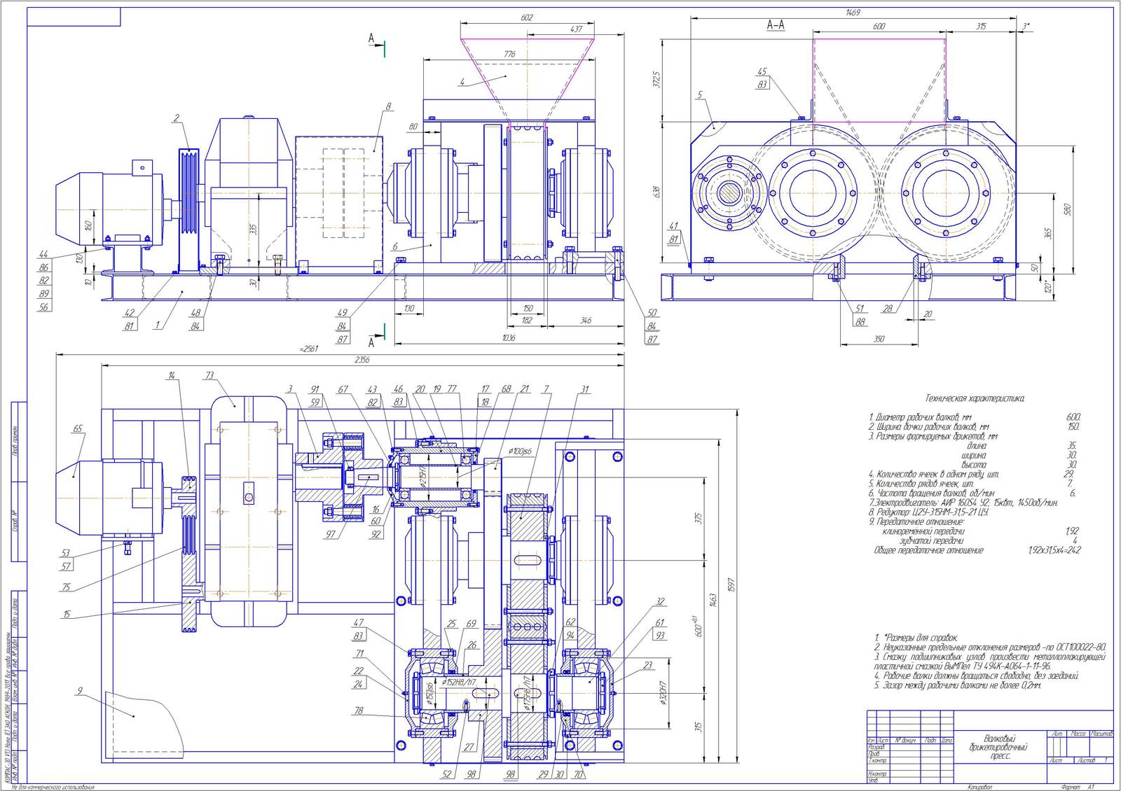Click the dimension '182' under front view
Image resolution: width=1121 pixels, height=791 pixels.
[527, 321]
